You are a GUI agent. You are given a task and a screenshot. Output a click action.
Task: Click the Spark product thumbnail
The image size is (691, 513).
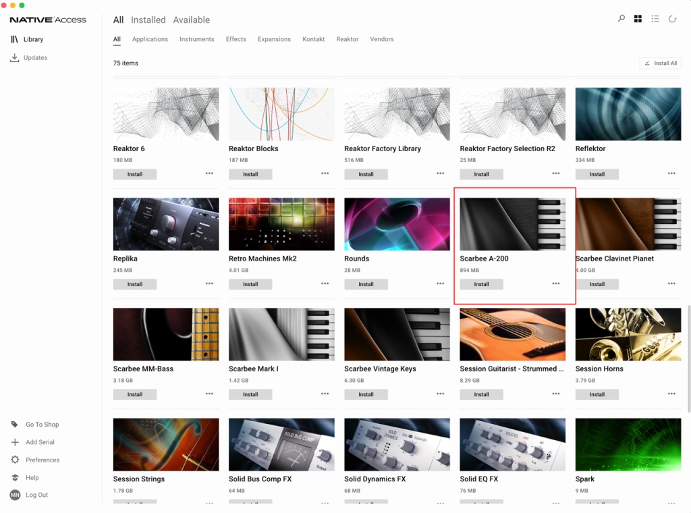click(628, 444)
